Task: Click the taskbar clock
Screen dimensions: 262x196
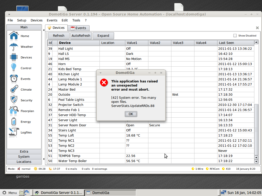Action: (244, 193)
